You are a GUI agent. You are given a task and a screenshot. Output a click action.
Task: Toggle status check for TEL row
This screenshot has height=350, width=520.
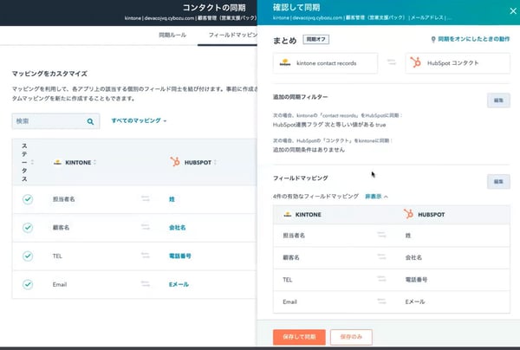[x=28, y=256]
